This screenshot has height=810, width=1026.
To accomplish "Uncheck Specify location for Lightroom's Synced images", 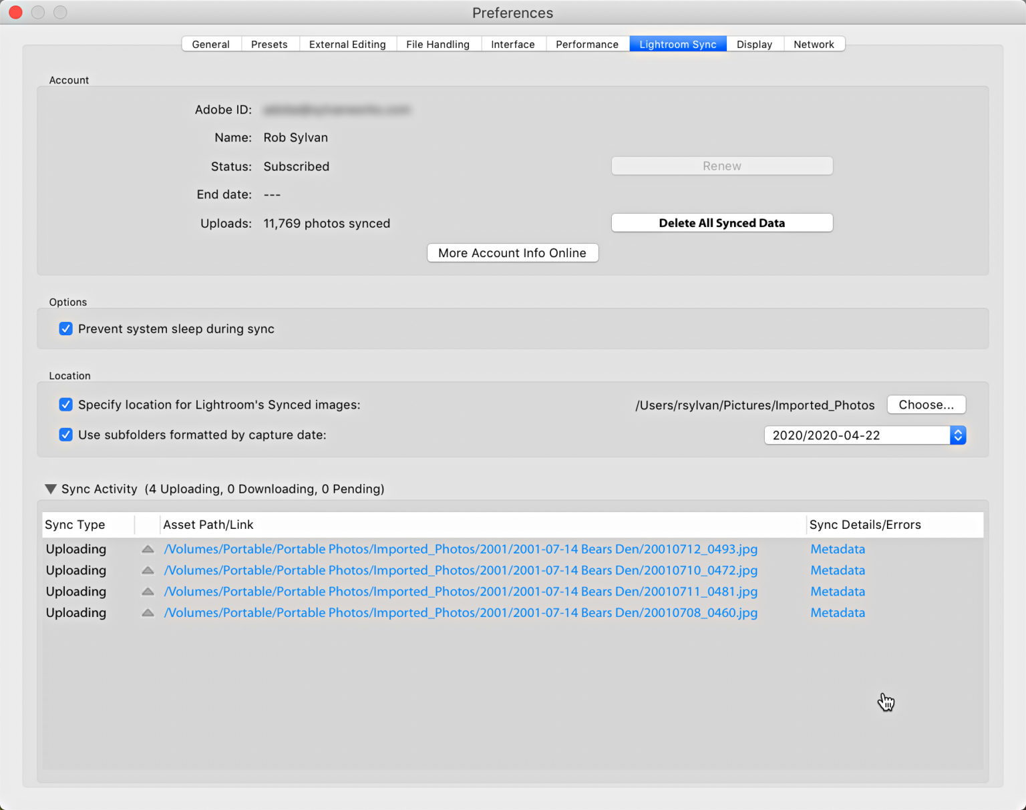I will pos(65,405).
